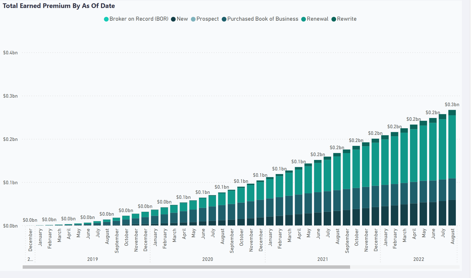Screen dimensions: 471x278
Task: Select the Rewrite legend circle icon
Action: [334, 19]
